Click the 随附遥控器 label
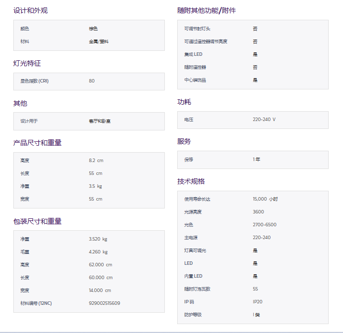 pos(195,67)
